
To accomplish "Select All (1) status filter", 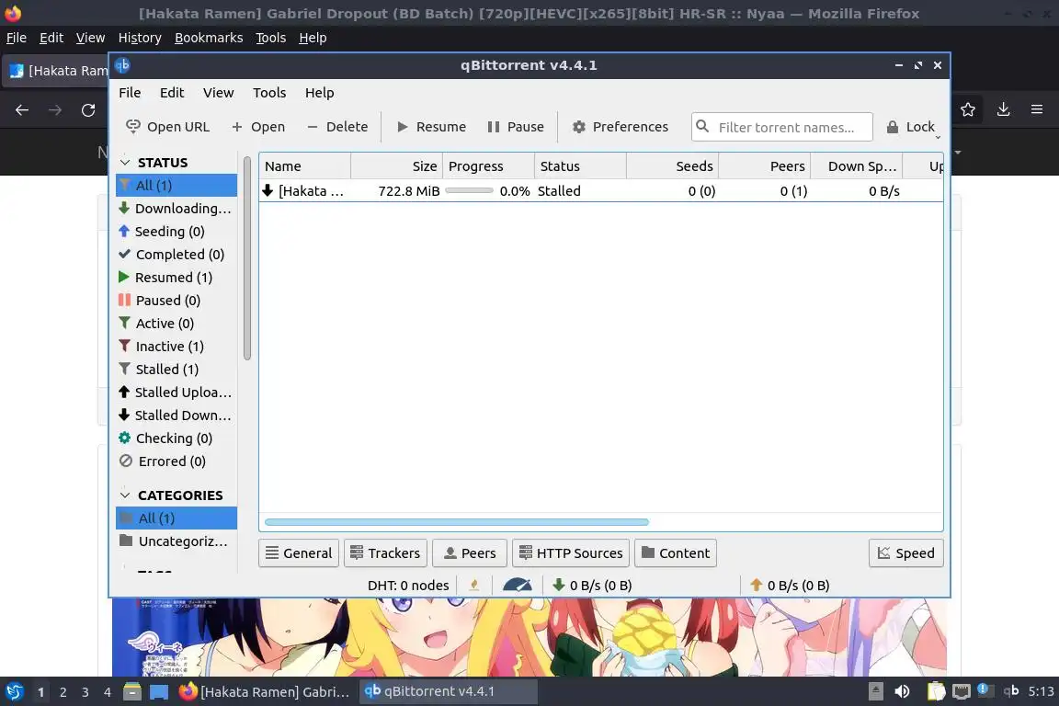I will (176, 185).
